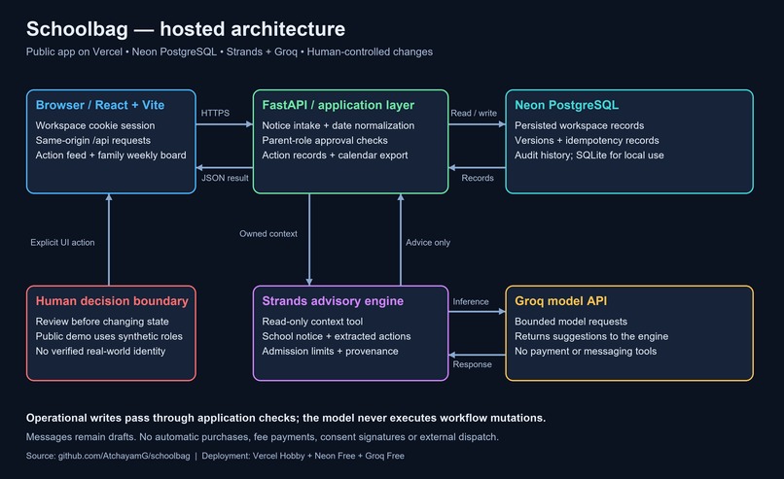Viewport: 784px width, 479px height.
Task: Click the Inference arrow label
Action: pyautogui.click(x=471, y=302)
